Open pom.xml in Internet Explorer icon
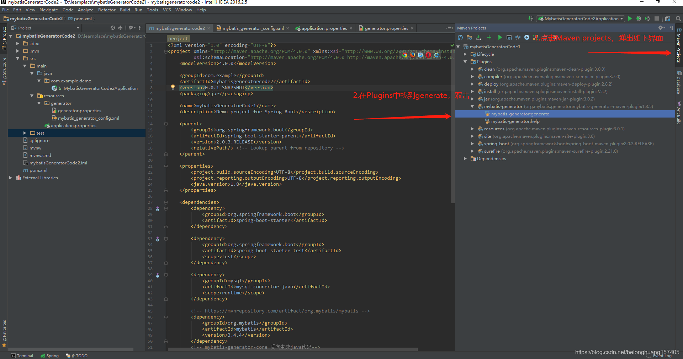The image size is (683, 359). click(x=436, y=55)
